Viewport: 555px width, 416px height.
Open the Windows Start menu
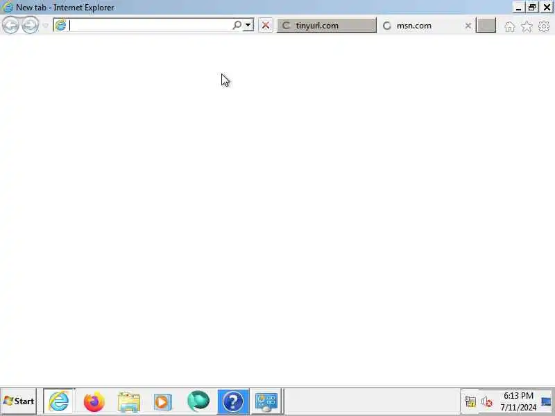(x=19, y=401)
